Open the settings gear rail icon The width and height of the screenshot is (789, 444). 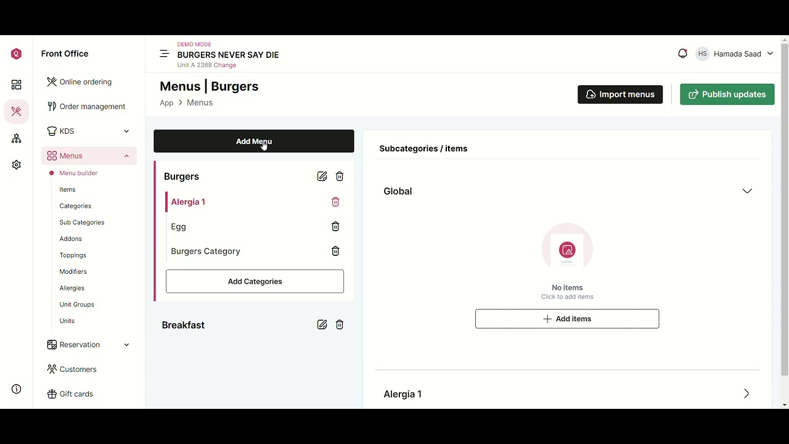[x=17, y=165]
